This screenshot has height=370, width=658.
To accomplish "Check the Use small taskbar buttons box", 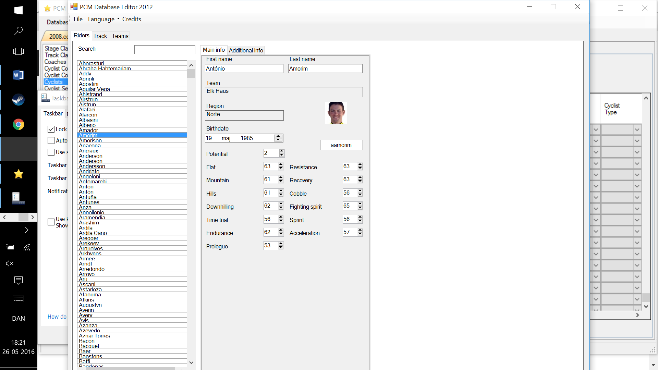I will pyautogui.click(x=51, y=152).
